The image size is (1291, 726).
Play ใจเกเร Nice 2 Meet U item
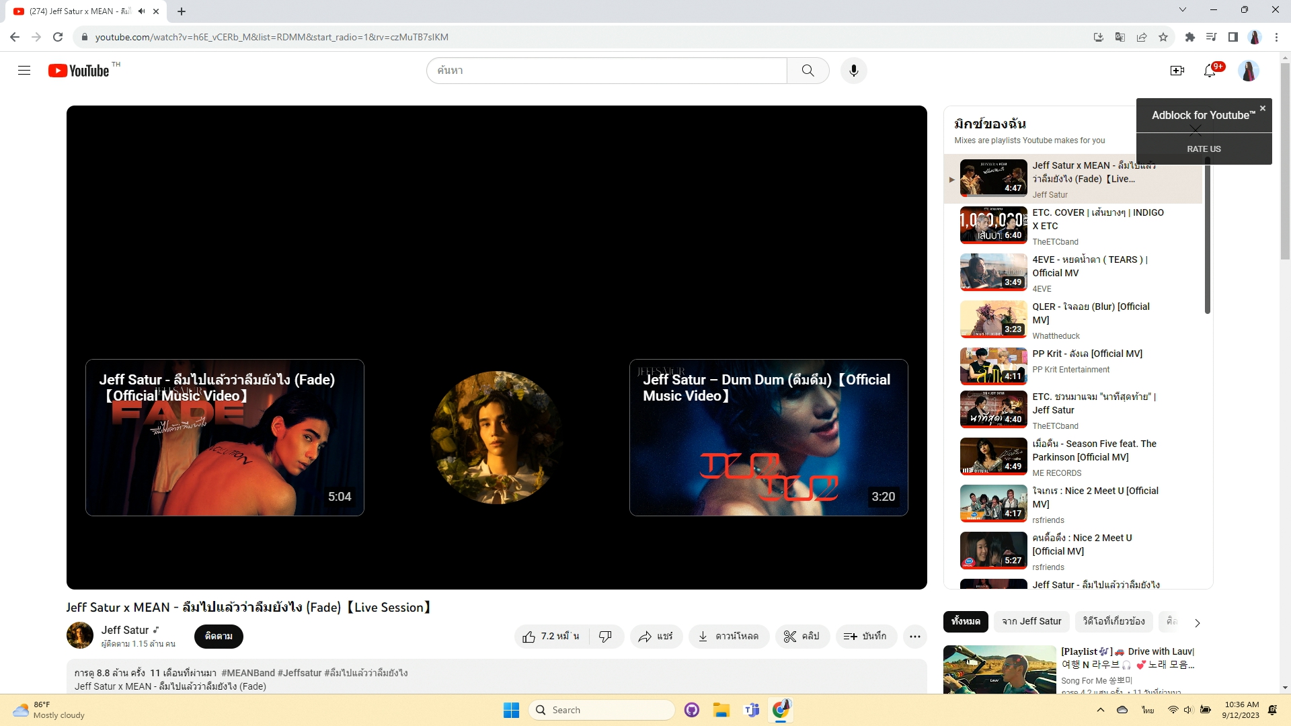click(1072, 504)
